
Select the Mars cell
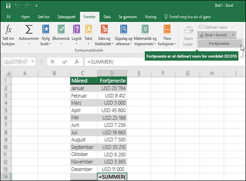tap(83, 103)
